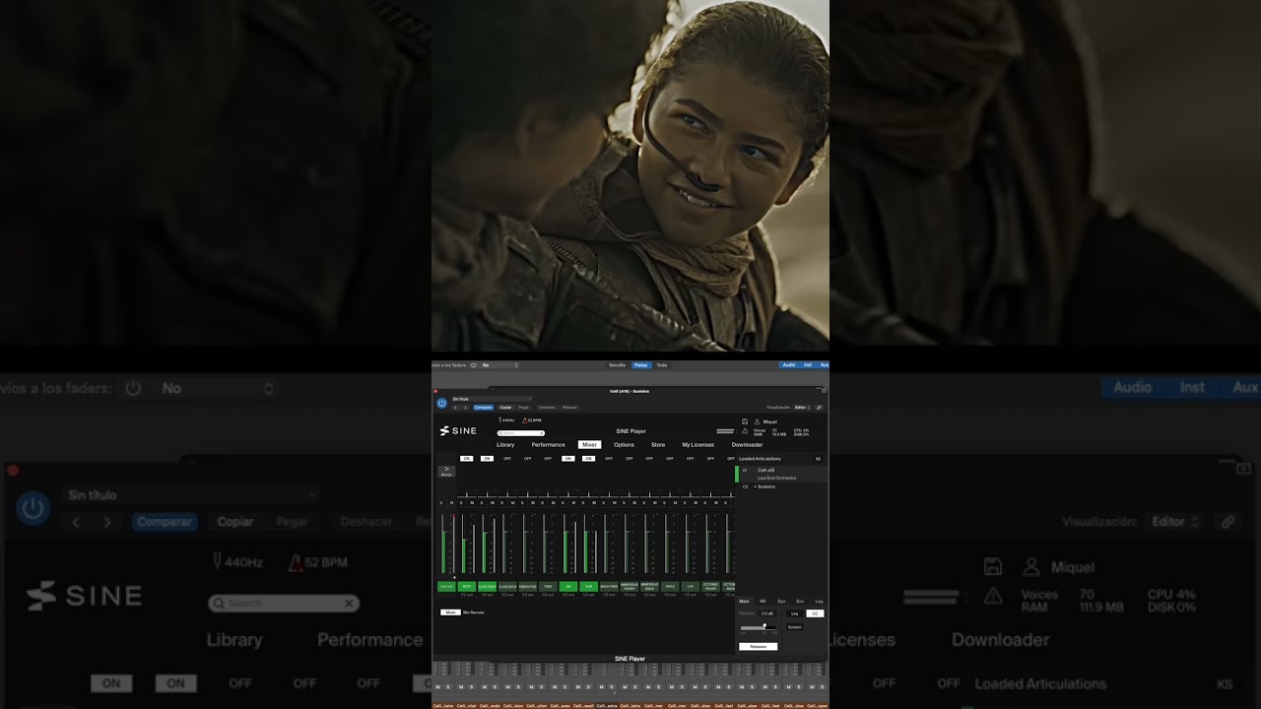Select the Todo view button
The width and height of the screenshot is (1261, 709).
pos(662,364)
